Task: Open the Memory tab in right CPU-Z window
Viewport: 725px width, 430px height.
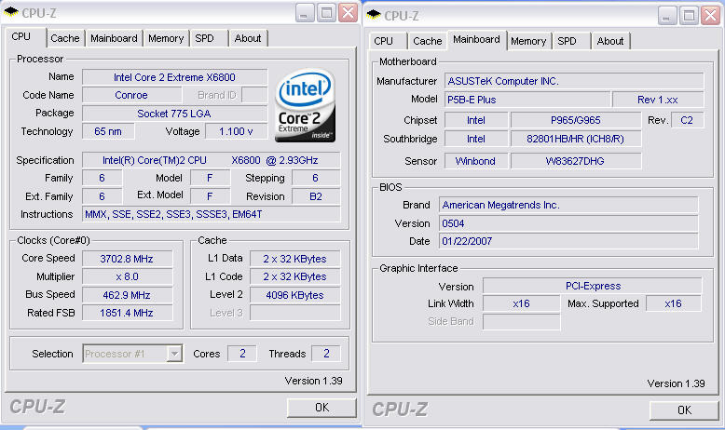Action: tap(528, 41)
